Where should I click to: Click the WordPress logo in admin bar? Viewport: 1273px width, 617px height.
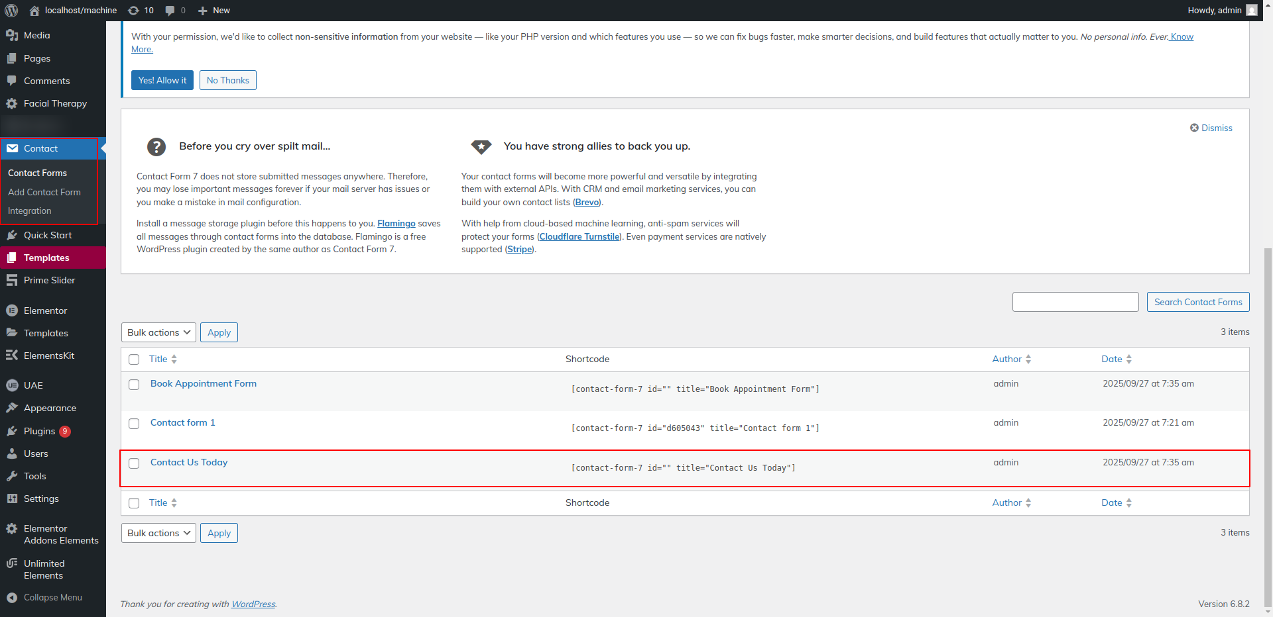[x=11, y=11]
